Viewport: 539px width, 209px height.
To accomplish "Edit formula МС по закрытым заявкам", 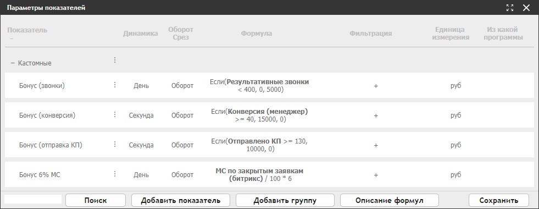I will (x=259, y=175).
